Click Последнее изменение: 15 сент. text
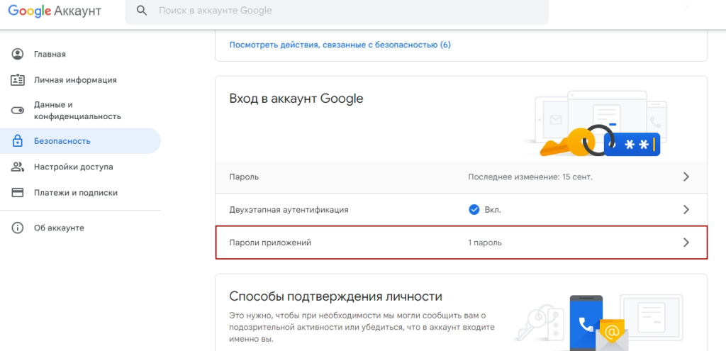726x351 pixels. coord(530,177)
